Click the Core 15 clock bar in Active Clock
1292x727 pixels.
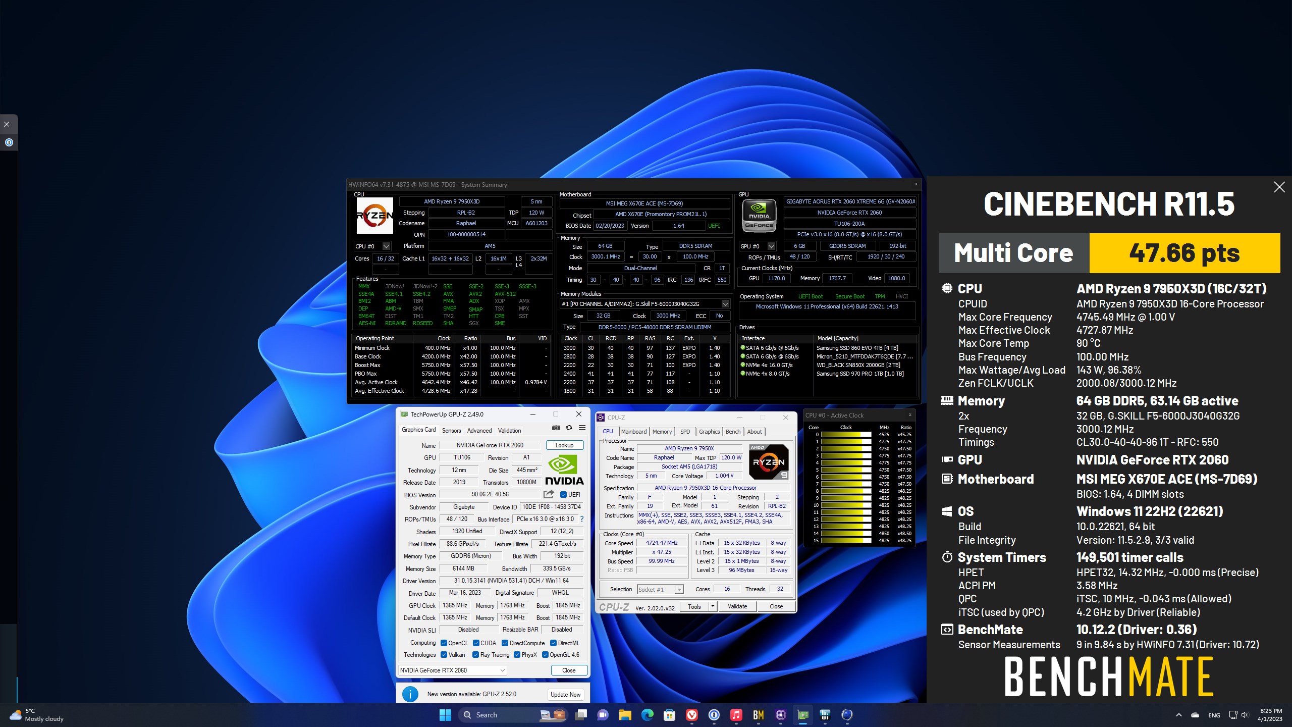(846, 541)
